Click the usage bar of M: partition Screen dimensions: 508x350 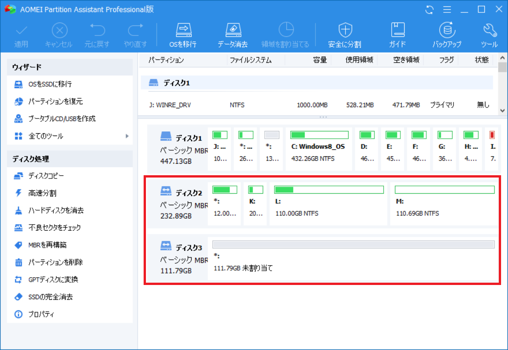click(444, 190)
